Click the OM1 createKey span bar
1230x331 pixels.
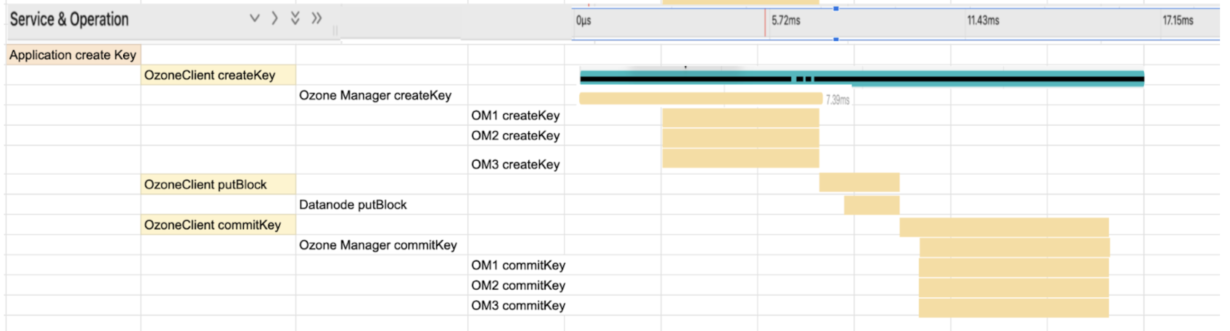(740, 117)
